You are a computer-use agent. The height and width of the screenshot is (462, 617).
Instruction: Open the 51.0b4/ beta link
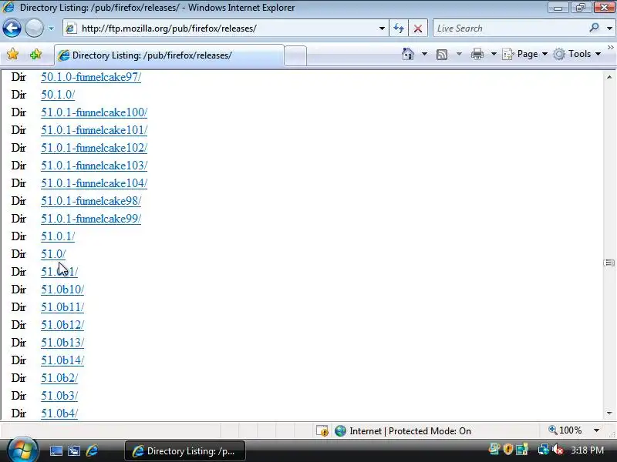click(59, 413)
